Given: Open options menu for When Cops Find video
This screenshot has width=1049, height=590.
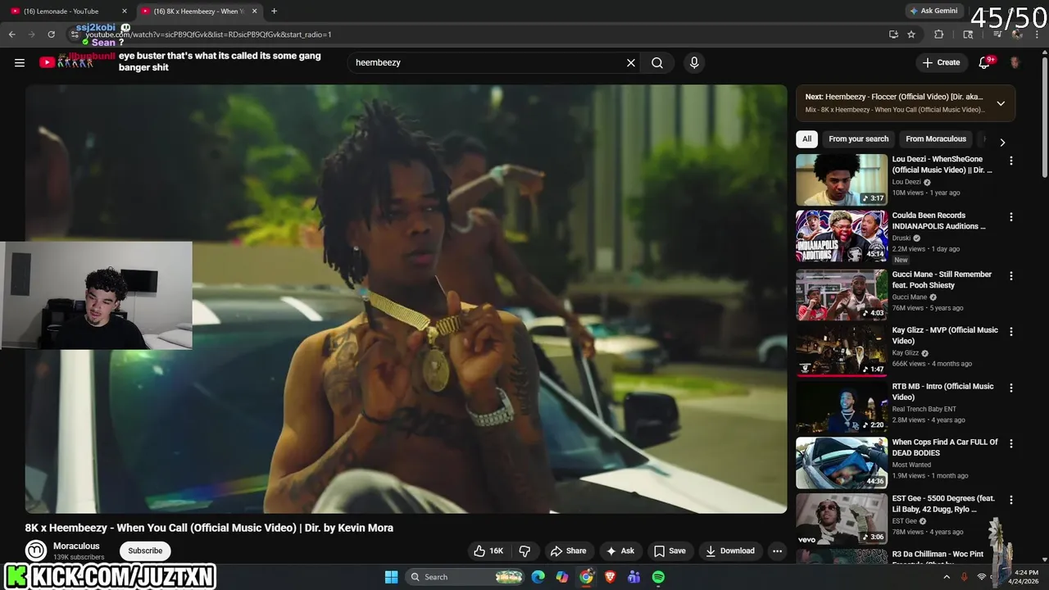Looking at the screenshot, I should click(1010, 443).
